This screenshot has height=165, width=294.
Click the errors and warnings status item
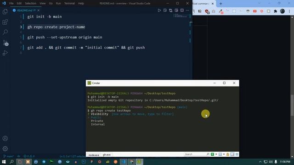pos(29,156)
